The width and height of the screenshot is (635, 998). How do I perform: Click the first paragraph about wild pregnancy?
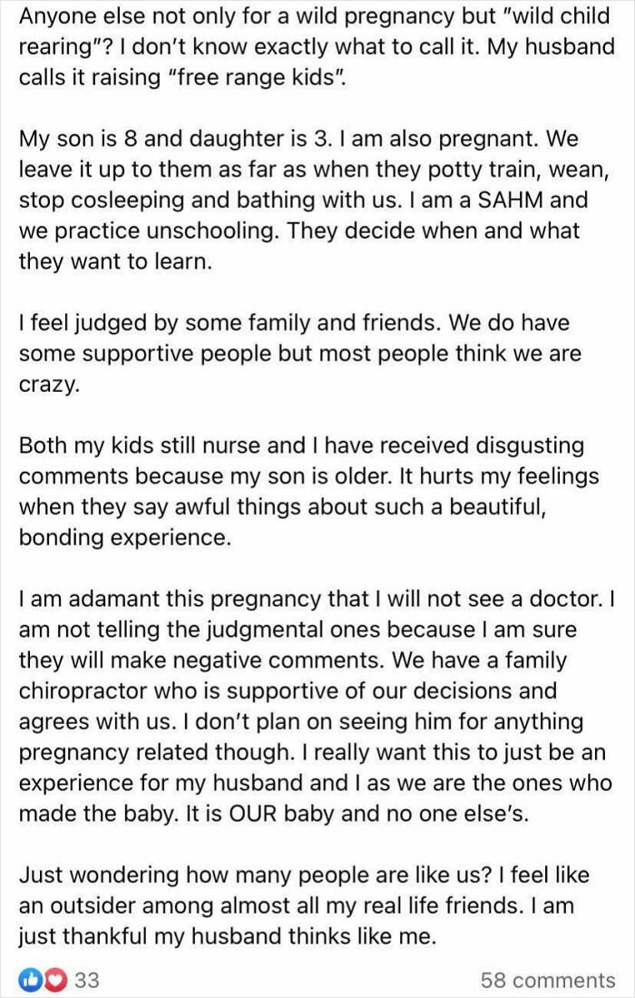317,45
